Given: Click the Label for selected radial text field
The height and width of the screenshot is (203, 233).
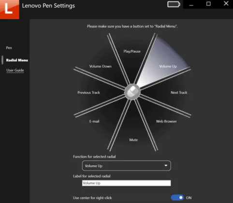Looking at the screenshot, I should pyautogui.click(x=127, y=183).
